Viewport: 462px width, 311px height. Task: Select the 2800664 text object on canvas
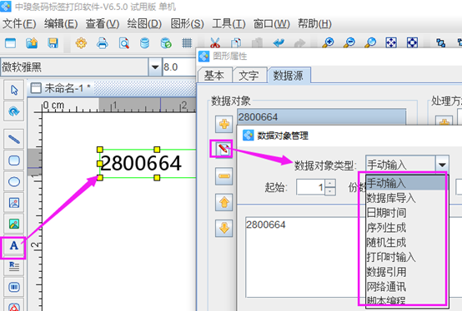[141, 163]
